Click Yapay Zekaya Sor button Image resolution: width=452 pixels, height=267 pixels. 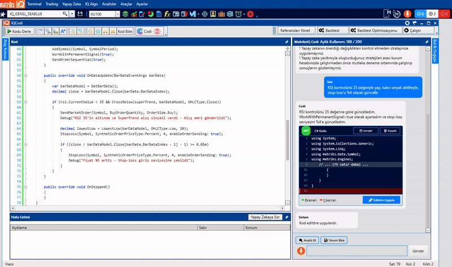(x=265, y=217)
